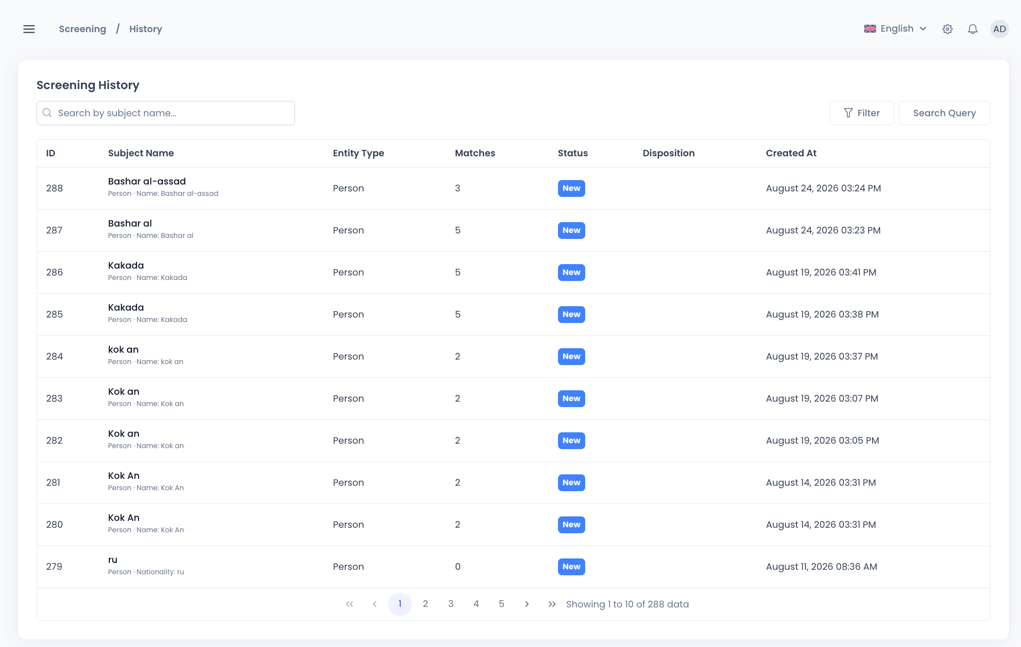Click New badge in row 281
This screenshot has height=647, width=1021.
click(x=571, y=482)
